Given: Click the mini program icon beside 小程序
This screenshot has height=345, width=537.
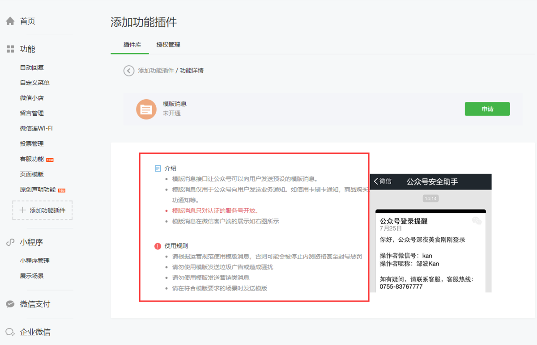Looking at the screenshot, I should pyautogui.click(x=10, y=242).
